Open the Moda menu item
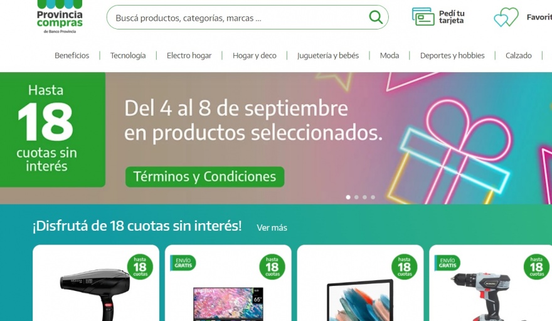This screenshot has width=552, height=321. [x=390, y=56]
